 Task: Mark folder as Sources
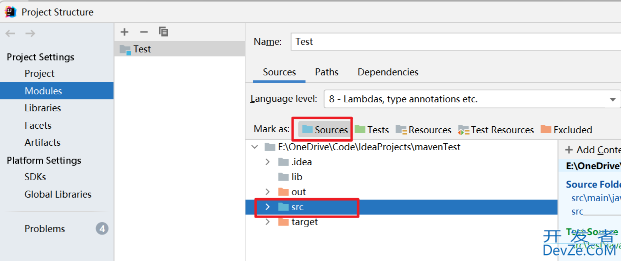coord(324,130)
